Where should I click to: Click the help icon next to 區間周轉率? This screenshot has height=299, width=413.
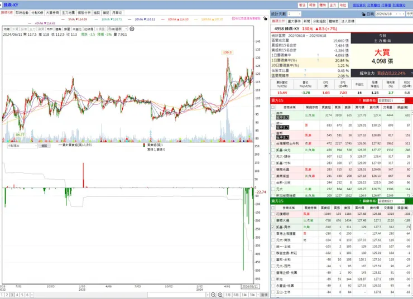point(305,75)
